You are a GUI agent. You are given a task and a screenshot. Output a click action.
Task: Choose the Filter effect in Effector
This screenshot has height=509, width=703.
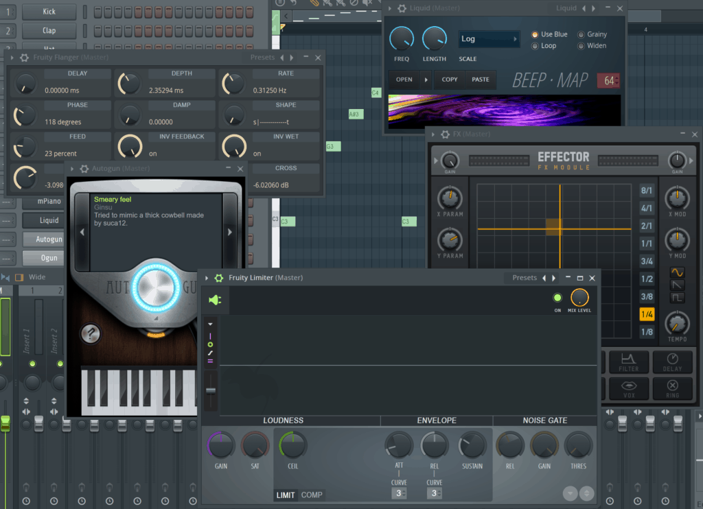point(629,362)
